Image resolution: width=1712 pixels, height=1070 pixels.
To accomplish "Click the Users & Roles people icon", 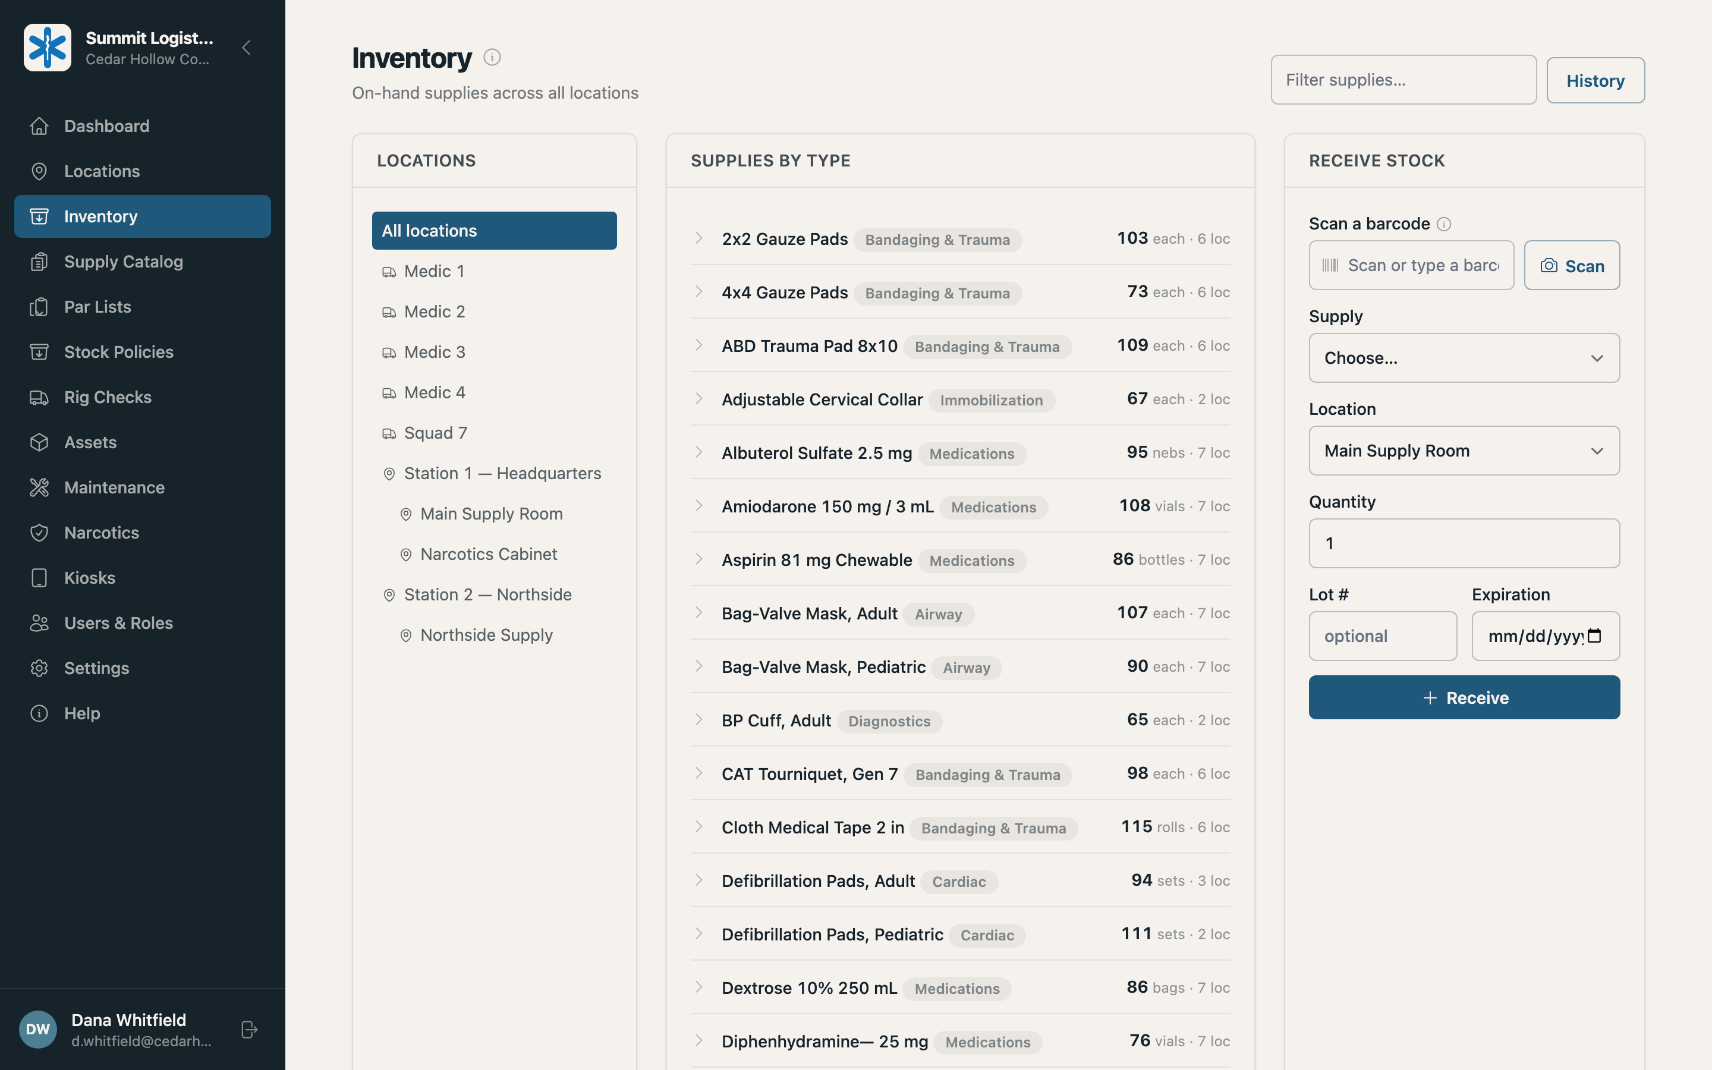I will click(x=40, y=623).
